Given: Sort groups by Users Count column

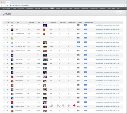Looking at the screenshot, I should point(62,22).
